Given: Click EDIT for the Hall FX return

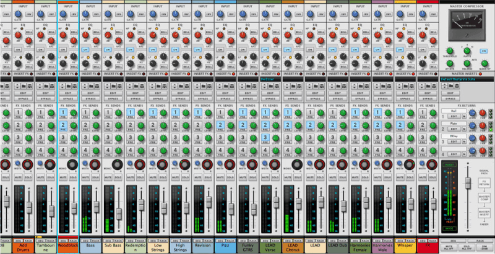Looking at the screenshot, I should [454, 116].
